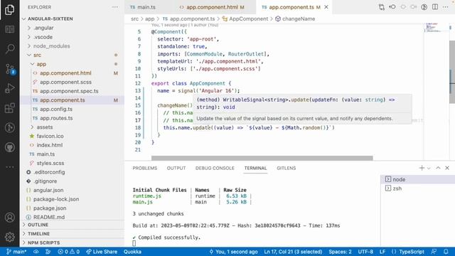Open editor more actions menu
Screen dimensions: 455x256
pyautogui.click(x=446, y=7)
